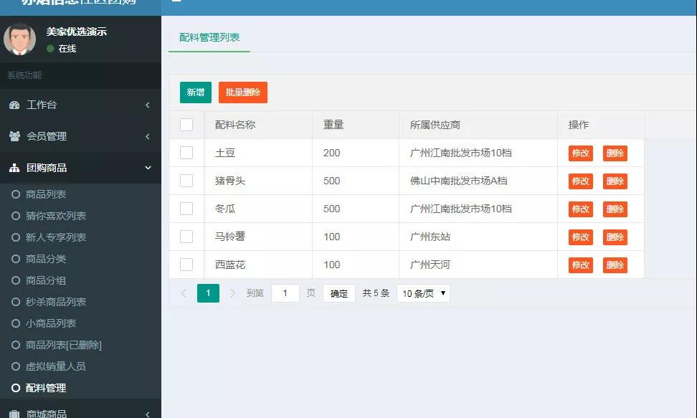
Task: Click the page number input field
Action: coord(285,293)
